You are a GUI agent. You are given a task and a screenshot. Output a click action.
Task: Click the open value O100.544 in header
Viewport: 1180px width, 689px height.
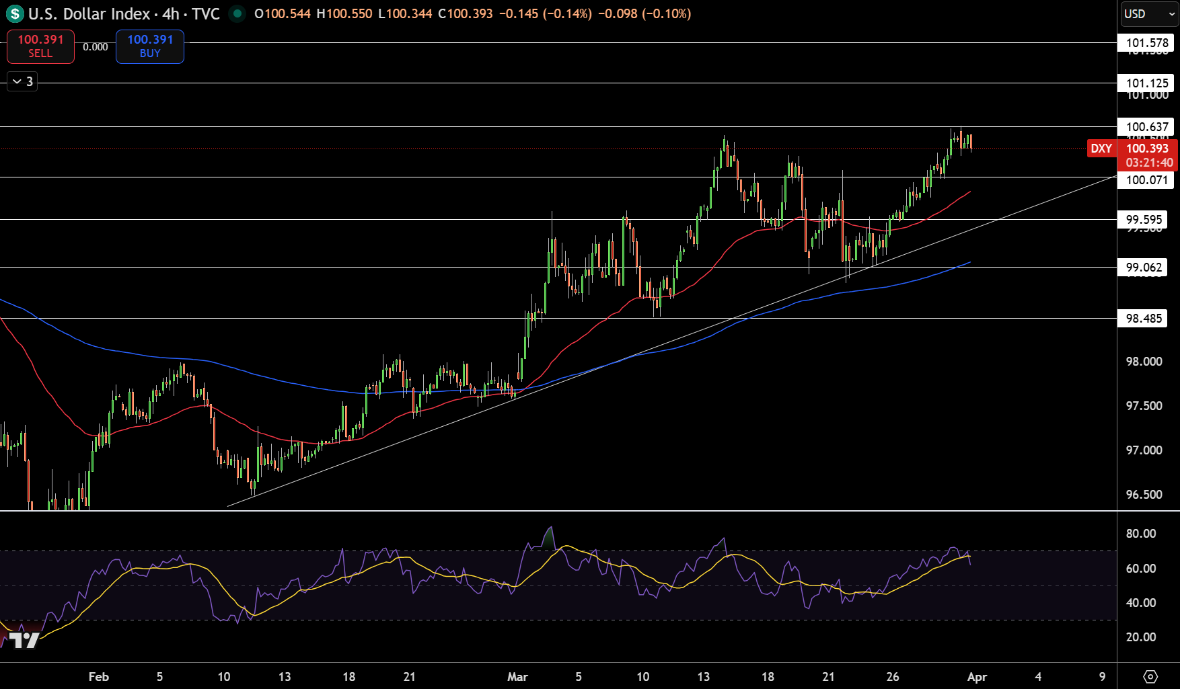[283, 13]
